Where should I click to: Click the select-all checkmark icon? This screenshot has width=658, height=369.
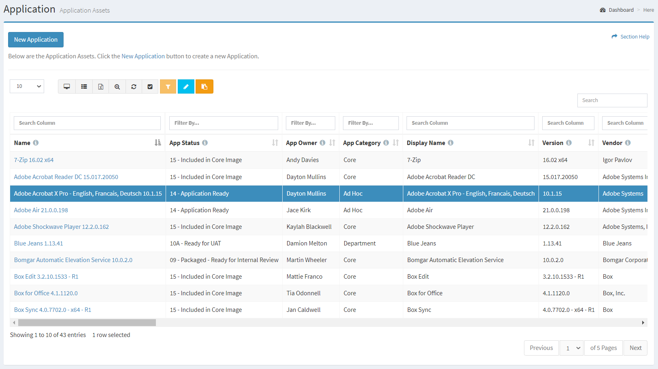coord(150,87)
